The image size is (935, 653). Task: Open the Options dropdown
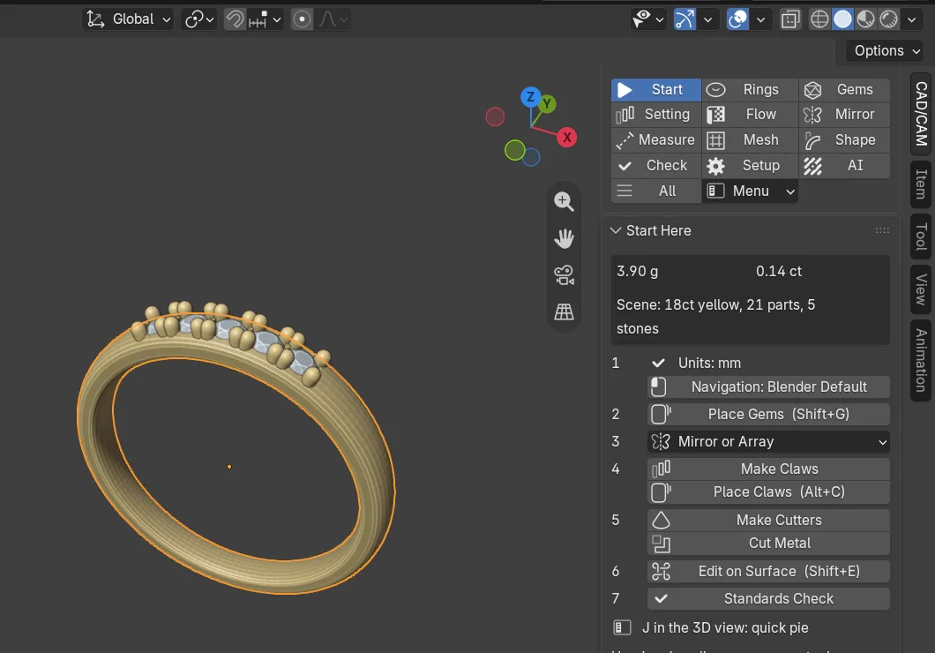point(886,50)
